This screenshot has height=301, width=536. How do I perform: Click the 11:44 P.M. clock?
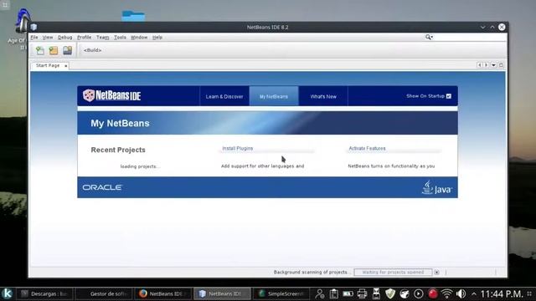pyautogui.click(x=502, y=293)
